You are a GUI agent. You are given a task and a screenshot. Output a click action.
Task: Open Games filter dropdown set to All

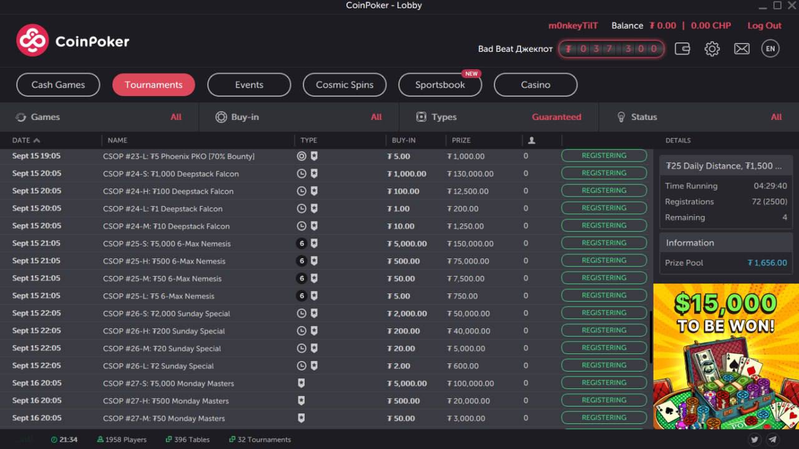99,117
